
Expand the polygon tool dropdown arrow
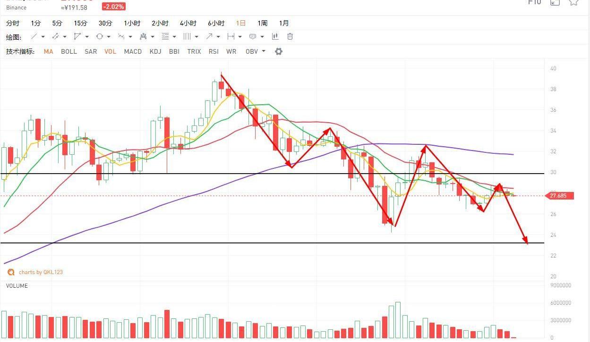pyautogui.click(x=86, y=36)
